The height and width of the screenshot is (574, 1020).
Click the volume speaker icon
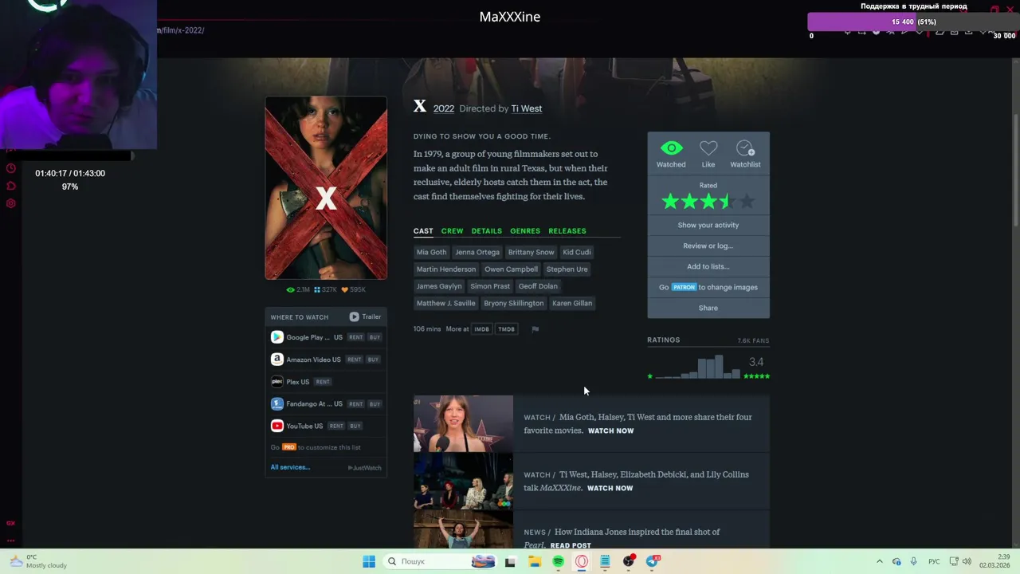tap(967, 561)
